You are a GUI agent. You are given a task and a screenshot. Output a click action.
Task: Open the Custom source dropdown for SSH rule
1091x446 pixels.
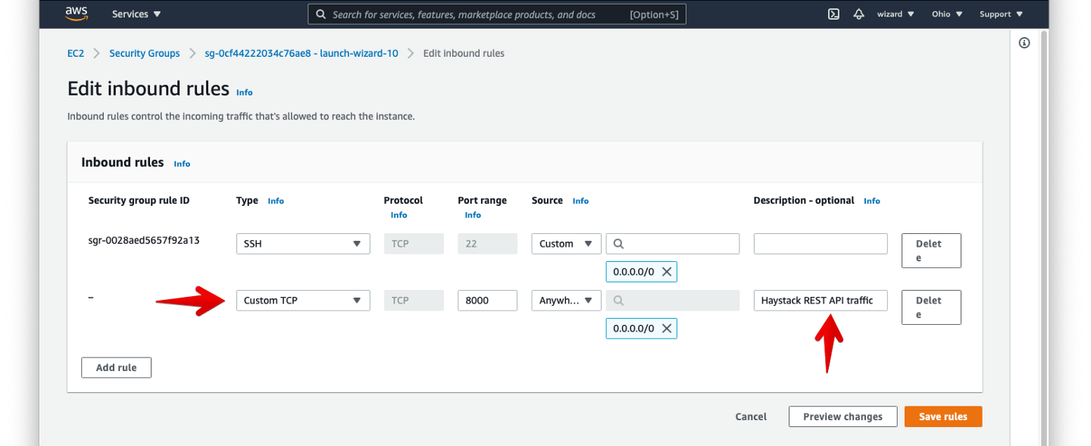click(567, 244)
